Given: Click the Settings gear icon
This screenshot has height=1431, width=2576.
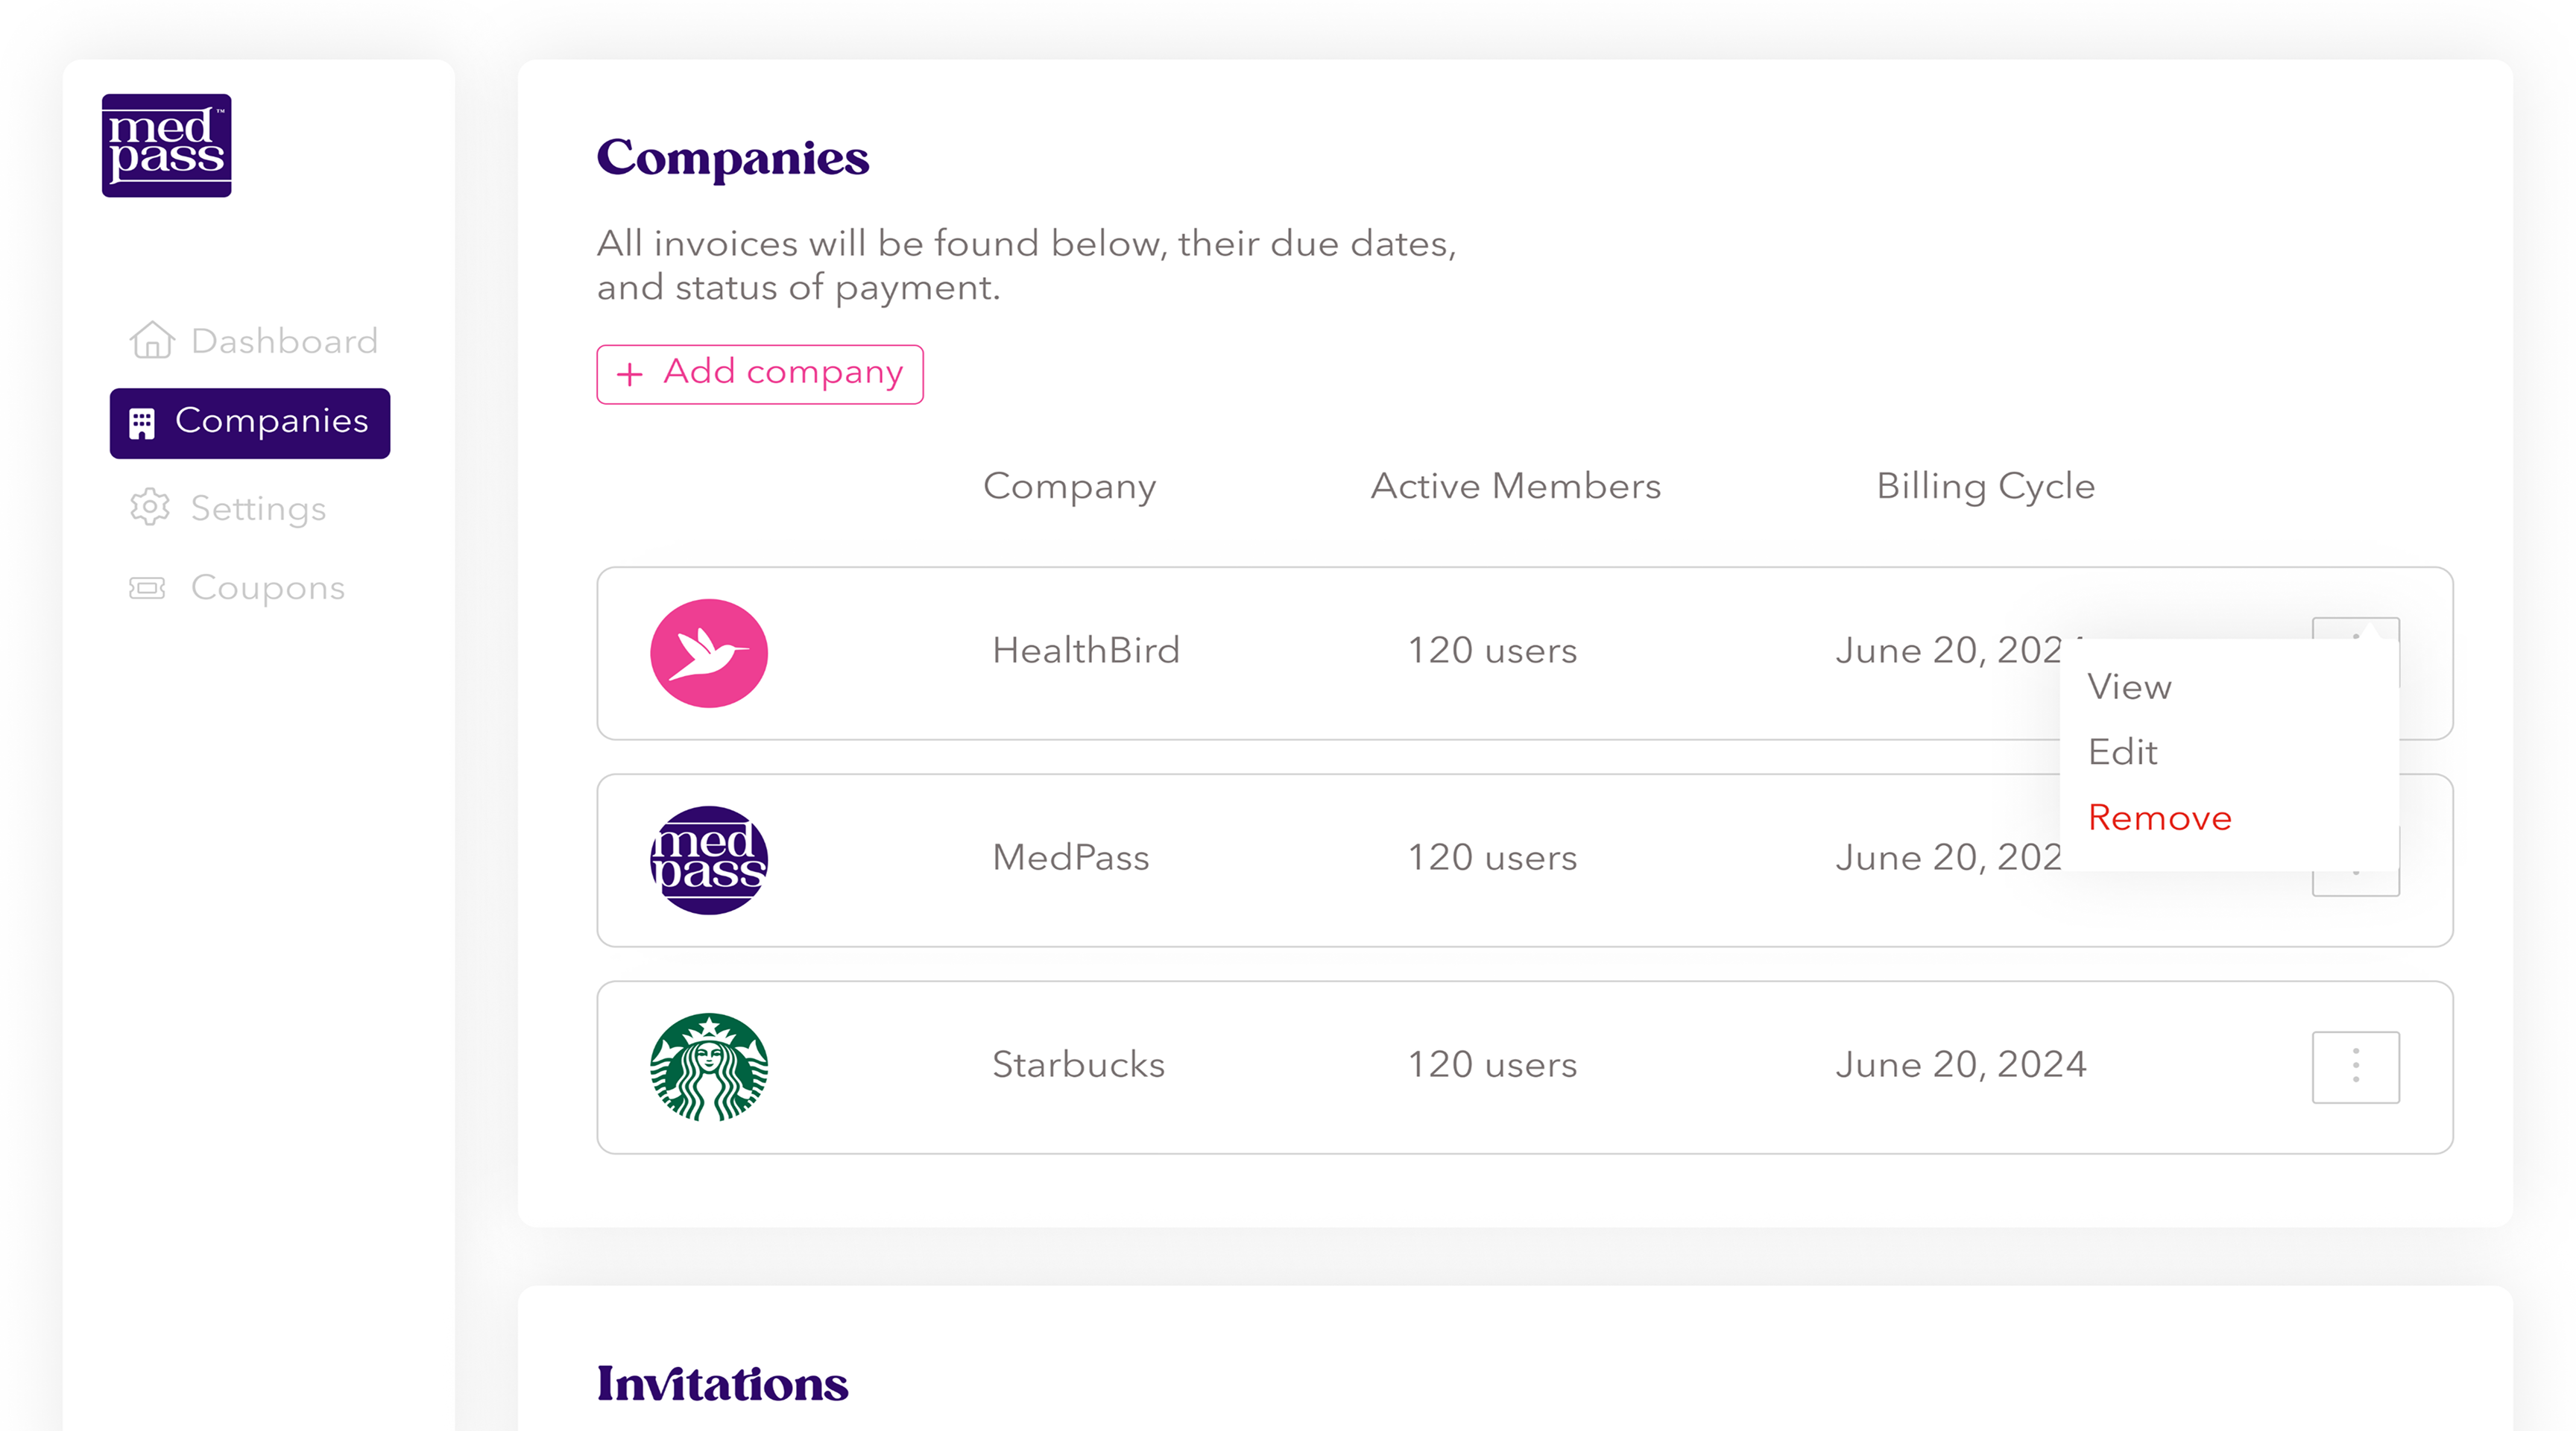Looking at the screenshot, I should 150,507.
